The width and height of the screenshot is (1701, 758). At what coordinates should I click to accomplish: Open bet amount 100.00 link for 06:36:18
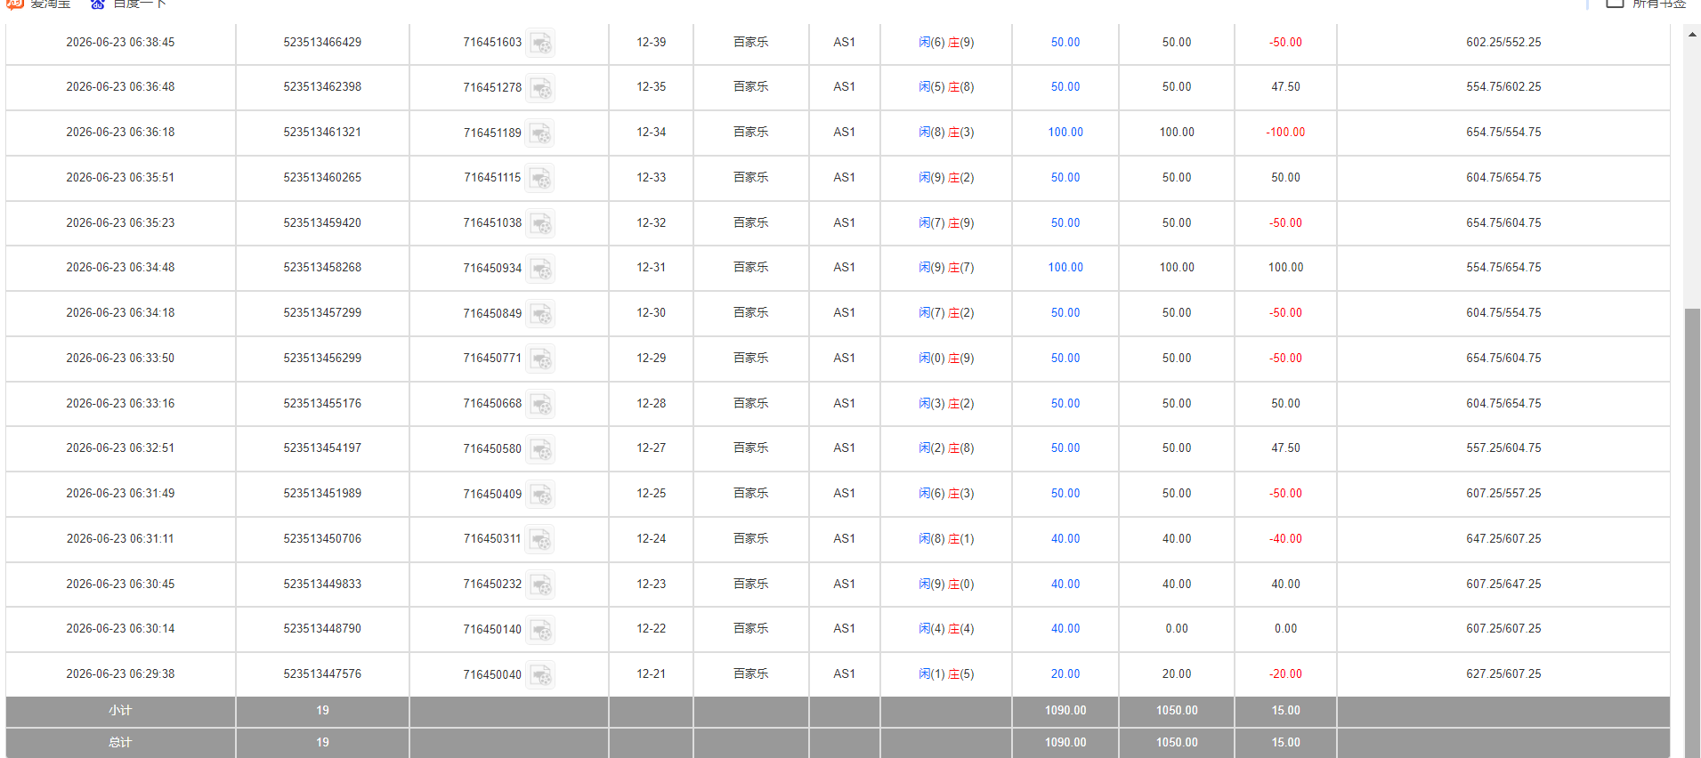pyautogui.click(x=1065, y=133)
